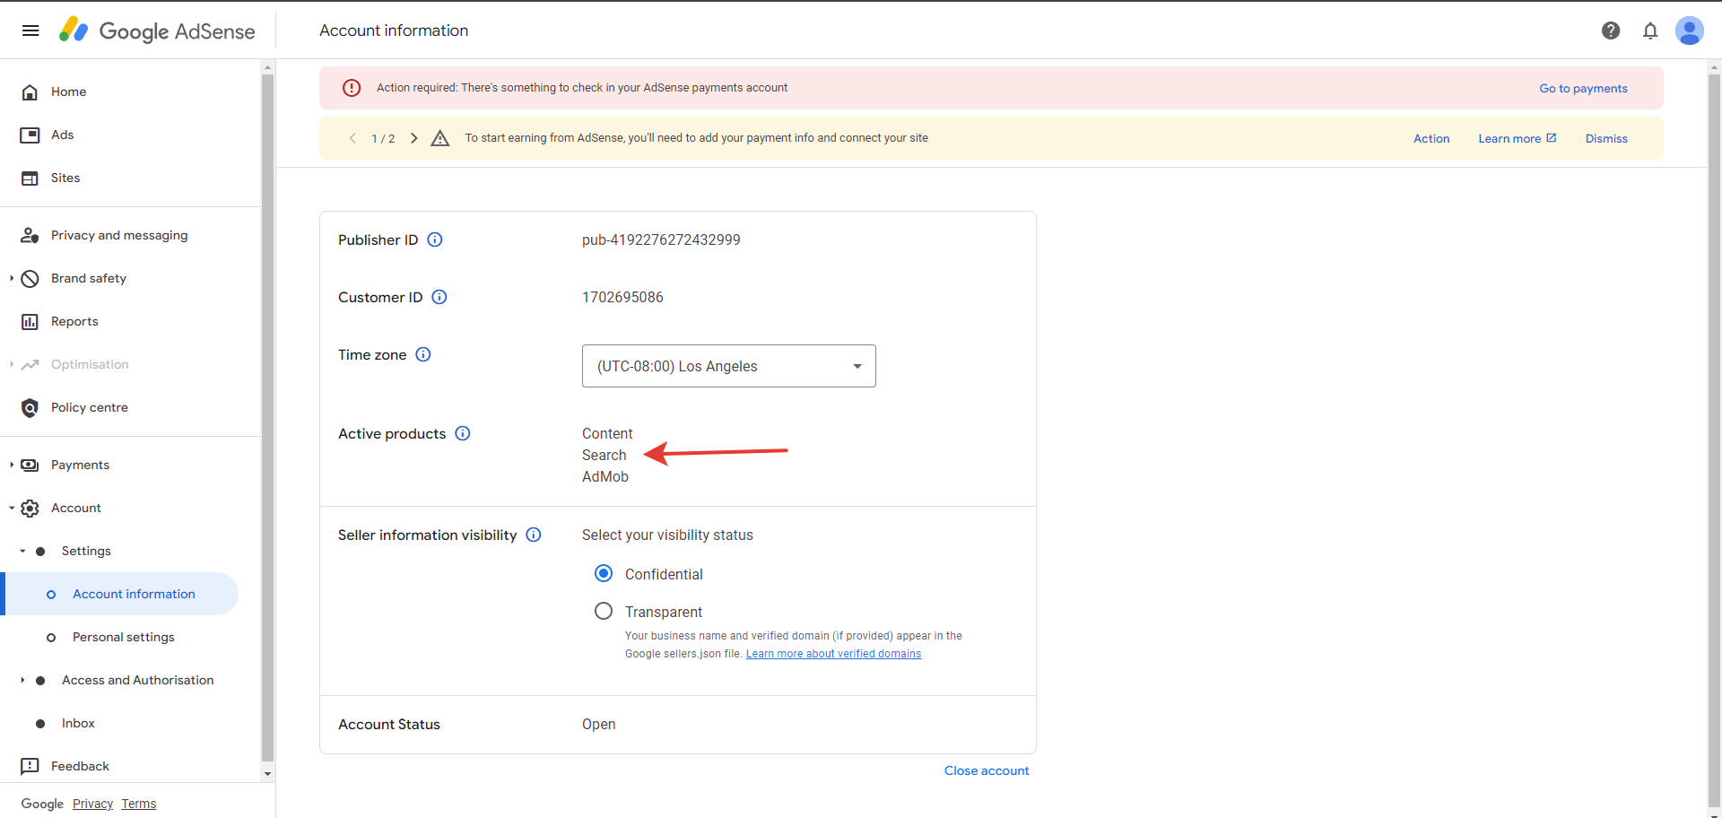The image size is (1722, 818).
Task: Click the Payments money icon
Action: [x=30, y=466]
